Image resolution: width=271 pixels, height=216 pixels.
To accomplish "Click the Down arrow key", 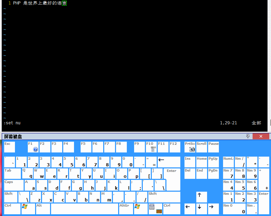I will (202, 209).
